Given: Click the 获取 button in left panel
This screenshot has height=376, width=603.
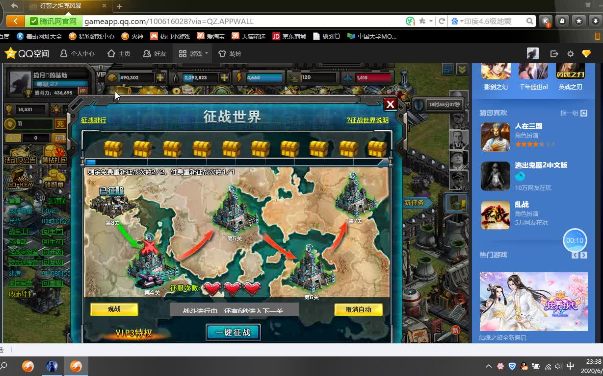Looking at the screenshot, I should (60, 138).
